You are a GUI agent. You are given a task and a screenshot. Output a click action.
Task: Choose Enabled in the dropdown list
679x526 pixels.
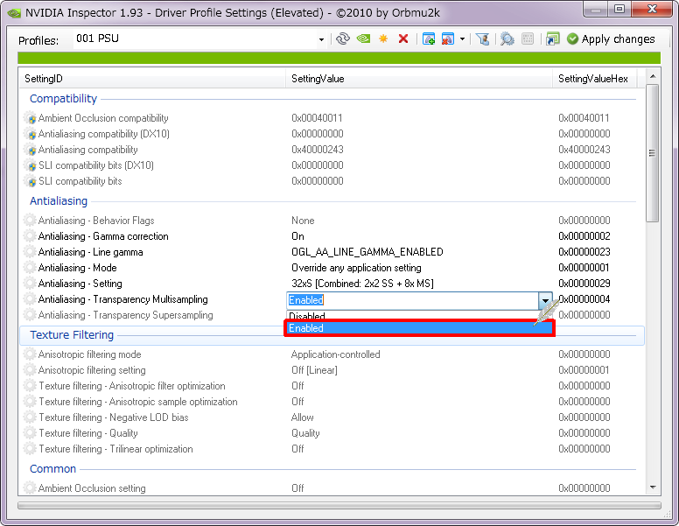coord(419,328)
